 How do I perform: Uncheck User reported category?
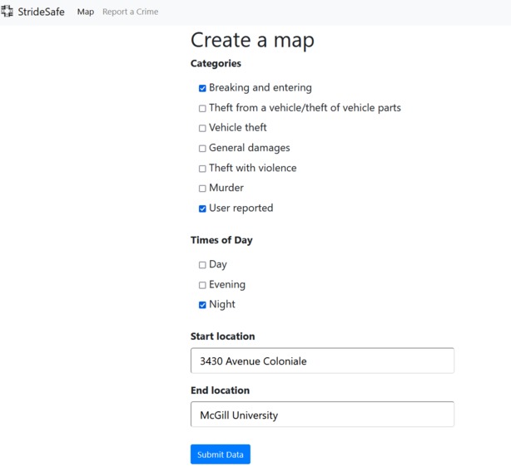click(202, 209)
